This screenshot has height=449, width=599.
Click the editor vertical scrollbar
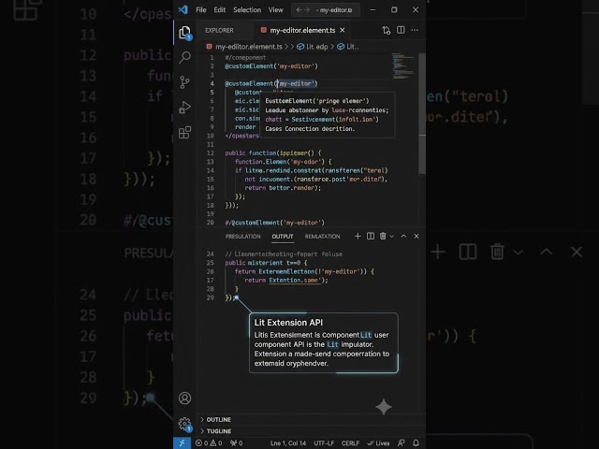click(x=422, y=114)
